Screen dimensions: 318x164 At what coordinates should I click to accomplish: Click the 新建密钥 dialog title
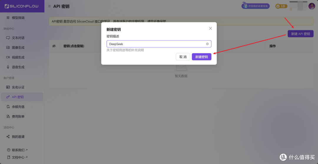click(114, 30)
